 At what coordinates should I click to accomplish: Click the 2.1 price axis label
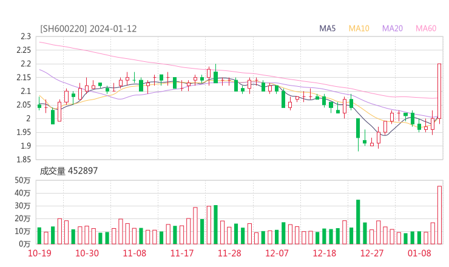coord(25,92)
